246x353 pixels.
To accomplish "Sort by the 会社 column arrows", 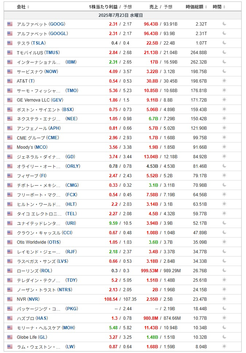I will tap(28, 7).
